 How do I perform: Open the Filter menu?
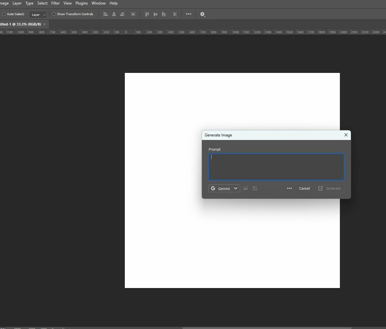[55, 3]
